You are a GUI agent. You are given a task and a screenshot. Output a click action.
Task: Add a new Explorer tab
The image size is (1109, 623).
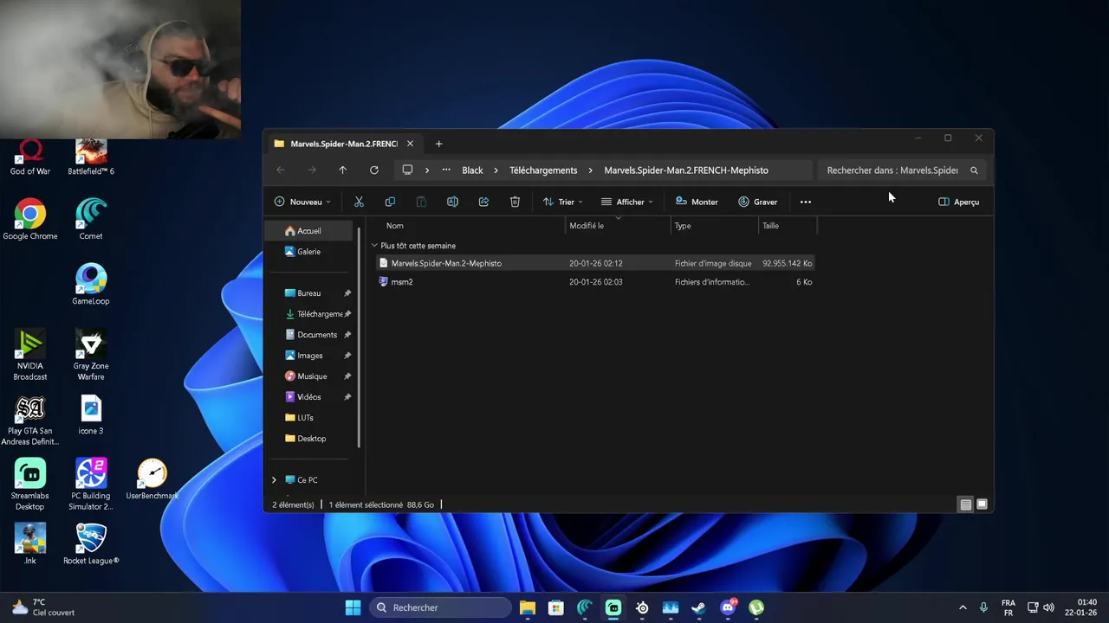click(438, 144)
